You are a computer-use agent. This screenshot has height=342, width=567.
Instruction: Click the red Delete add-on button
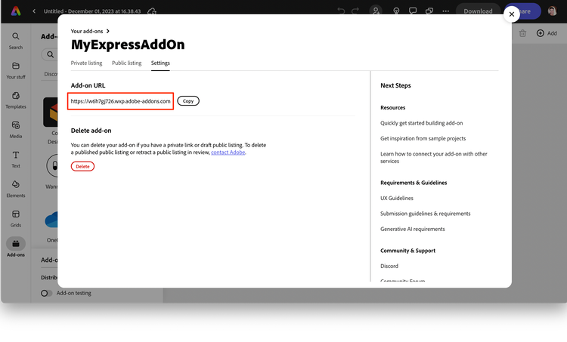pyautogui.click(x=82, y=166)
